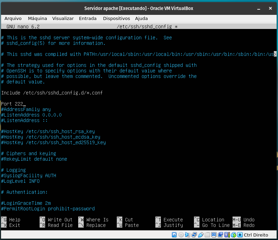Click the Where Is nano shortcut
The width and height of the screenshot is (278, 240).
tap(97, 219)
